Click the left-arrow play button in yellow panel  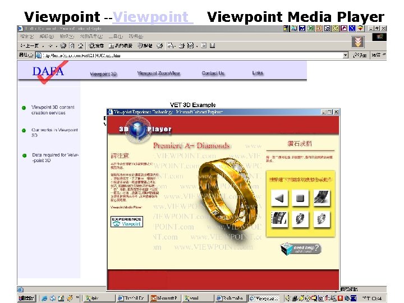(279, 198)
